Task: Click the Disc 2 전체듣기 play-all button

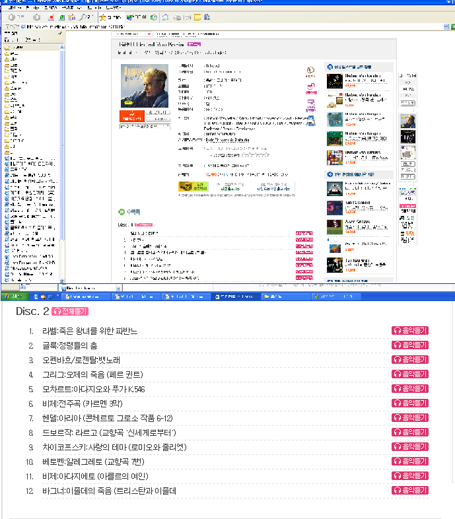Action: tap(69, 311)
